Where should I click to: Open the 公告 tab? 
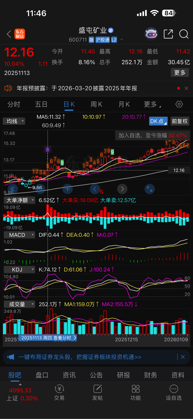click(x=96, y=375)
